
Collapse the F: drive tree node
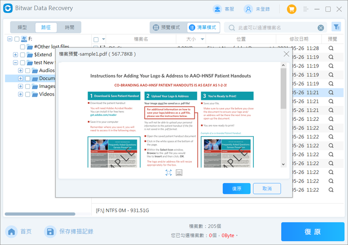point(10,39)
